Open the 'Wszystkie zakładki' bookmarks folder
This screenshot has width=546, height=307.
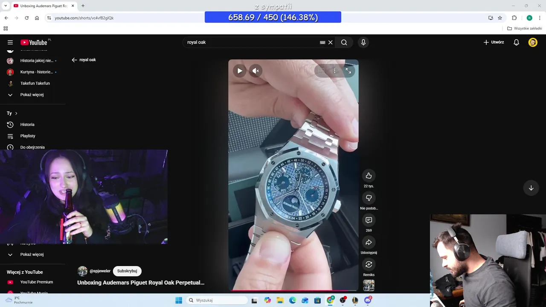[525, 29]
